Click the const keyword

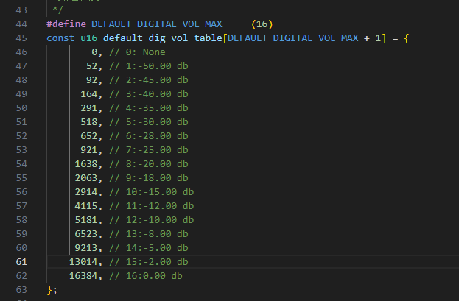coord(60,38)
